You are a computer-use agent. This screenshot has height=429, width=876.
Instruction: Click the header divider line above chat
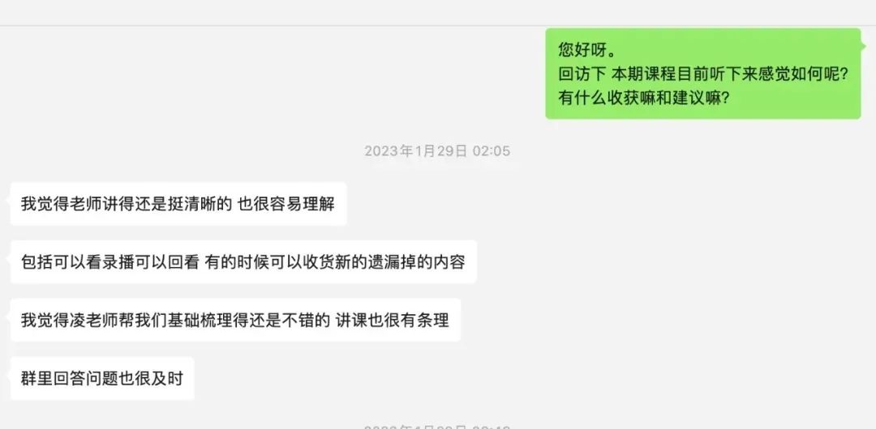pyautogui.click(x=438, y=25)
